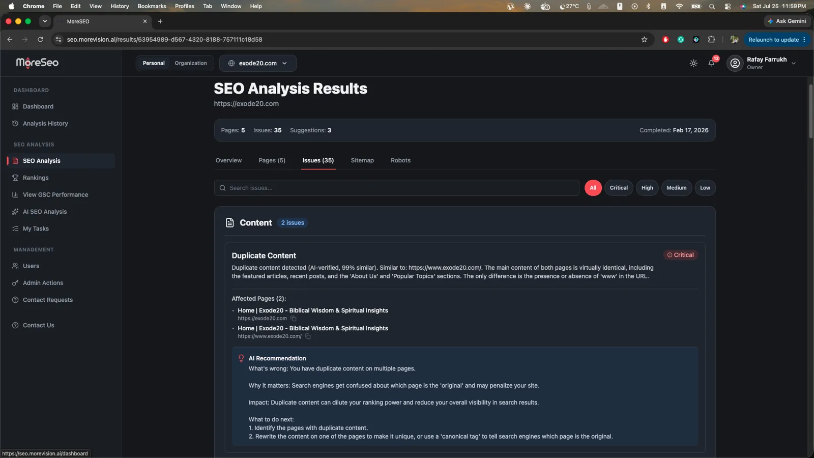
Task: Filter issues by All severity
Action: (x=593, y=188)
